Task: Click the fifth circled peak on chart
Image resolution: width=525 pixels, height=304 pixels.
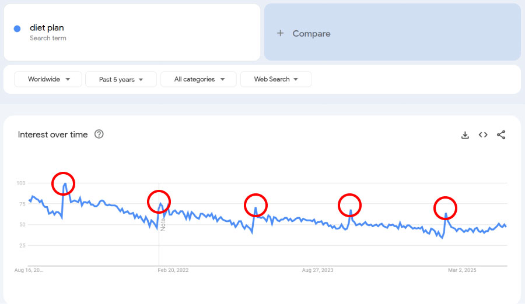Action: 445,208
